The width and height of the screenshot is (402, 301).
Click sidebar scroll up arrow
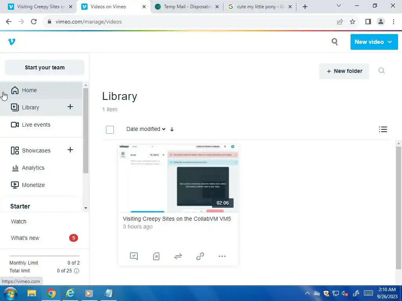[86, 85]
